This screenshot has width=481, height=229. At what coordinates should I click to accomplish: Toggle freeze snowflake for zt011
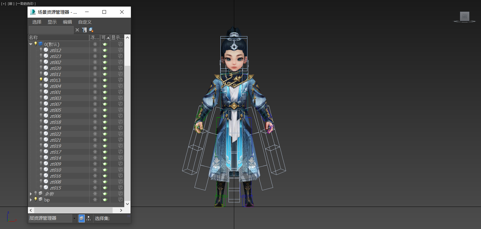(95, 74)
